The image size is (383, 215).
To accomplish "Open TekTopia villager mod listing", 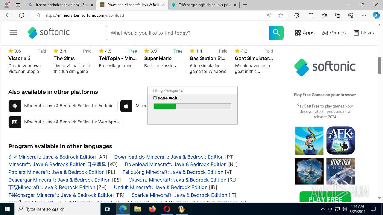I will click(x=118, y=59).
